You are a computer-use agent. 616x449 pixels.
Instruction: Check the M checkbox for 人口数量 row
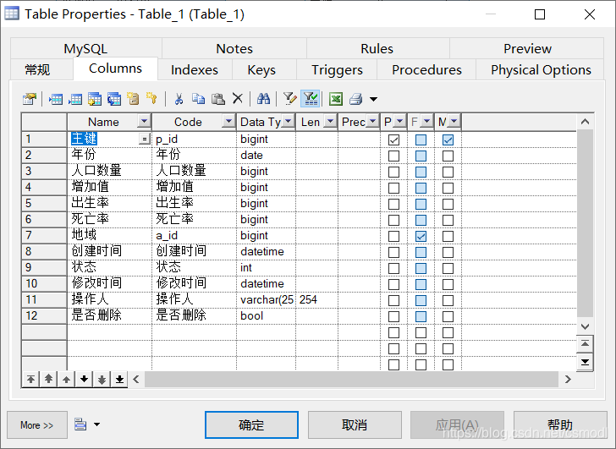coord(448,172)
